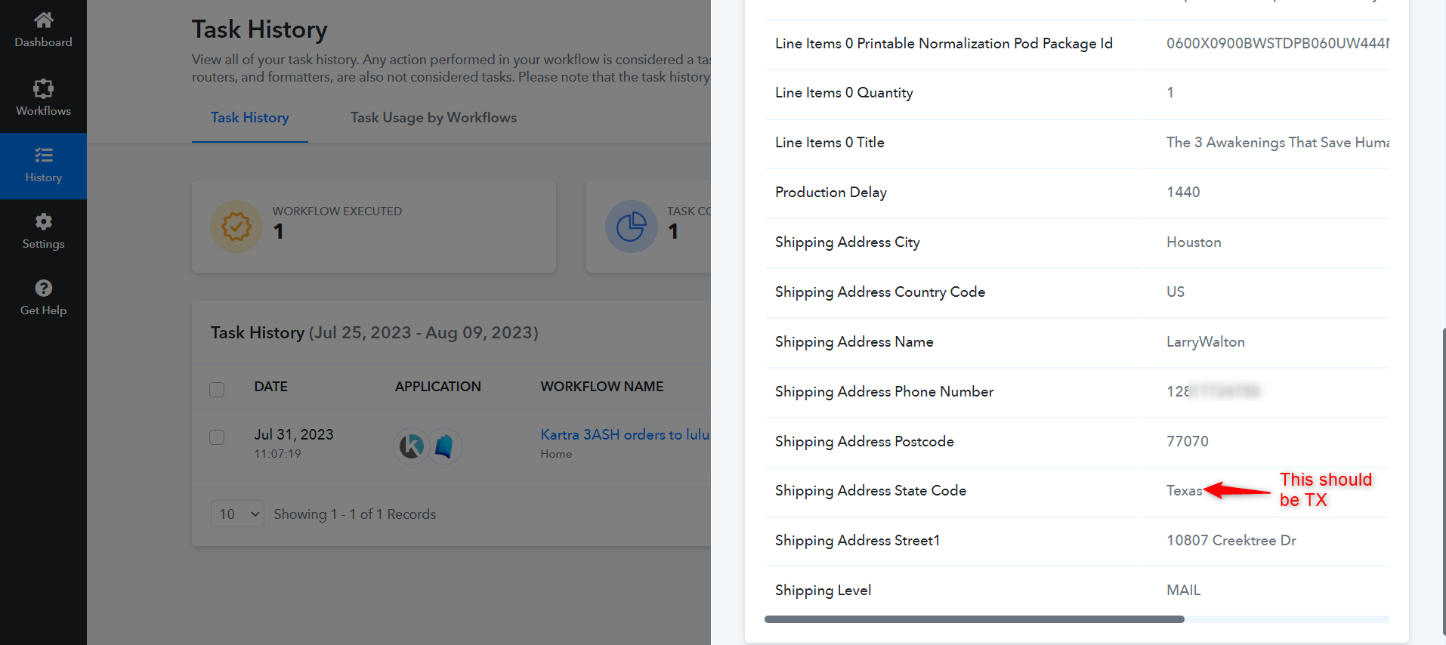
Task: Click the Workflow Executed badge icon
Action: click(236, 226)
